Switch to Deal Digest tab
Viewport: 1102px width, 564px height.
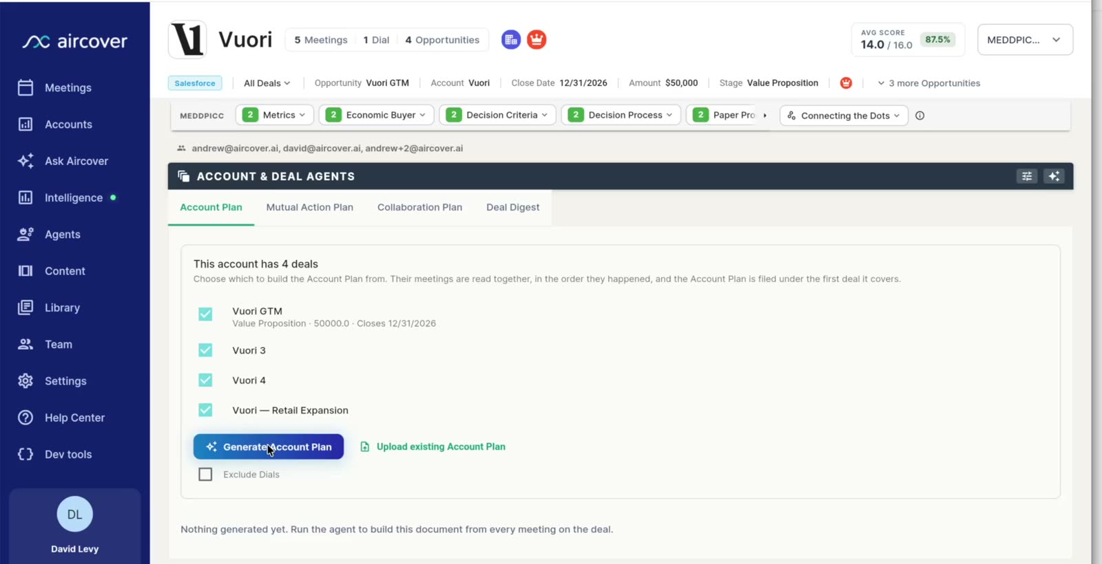tap(512, 207)
